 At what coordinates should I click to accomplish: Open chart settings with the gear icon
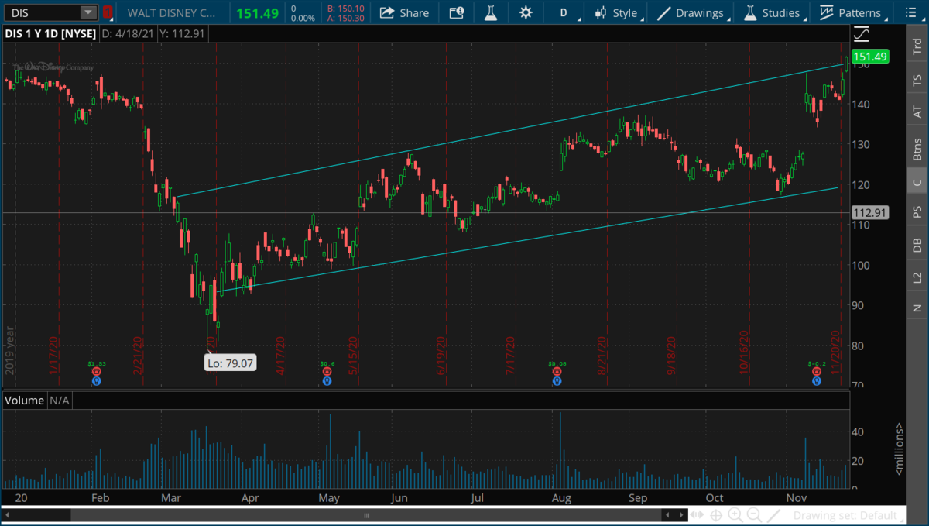[526, 12]
